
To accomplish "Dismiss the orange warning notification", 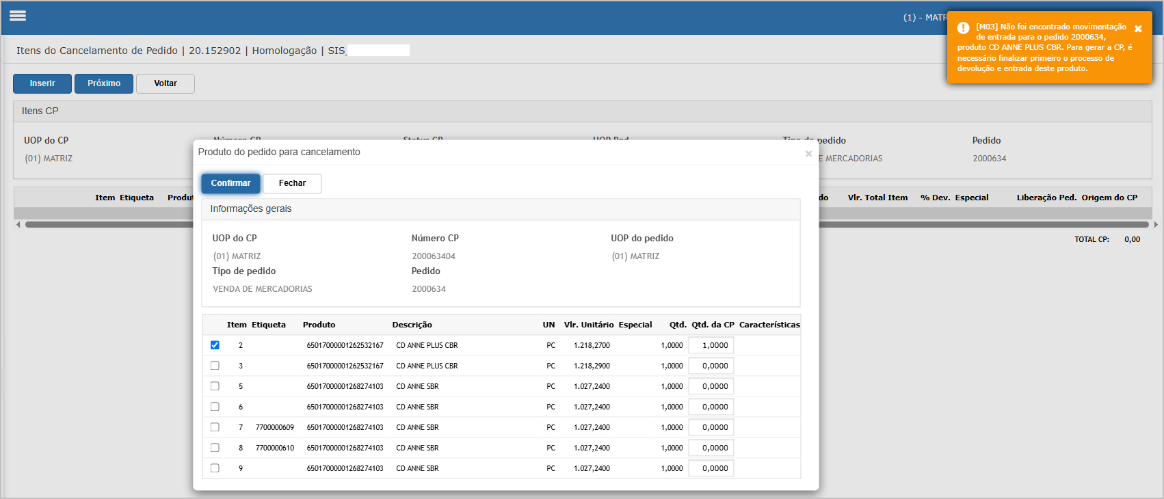I will [1138, 29].
